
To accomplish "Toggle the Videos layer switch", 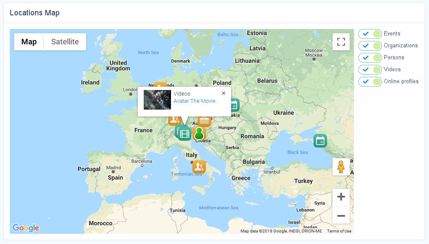I will point(370,70).
